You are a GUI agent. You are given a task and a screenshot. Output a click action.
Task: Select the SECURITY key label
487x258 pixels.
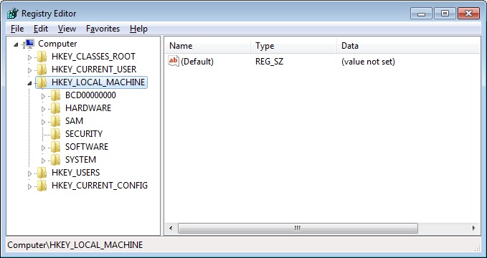[84, 134]
